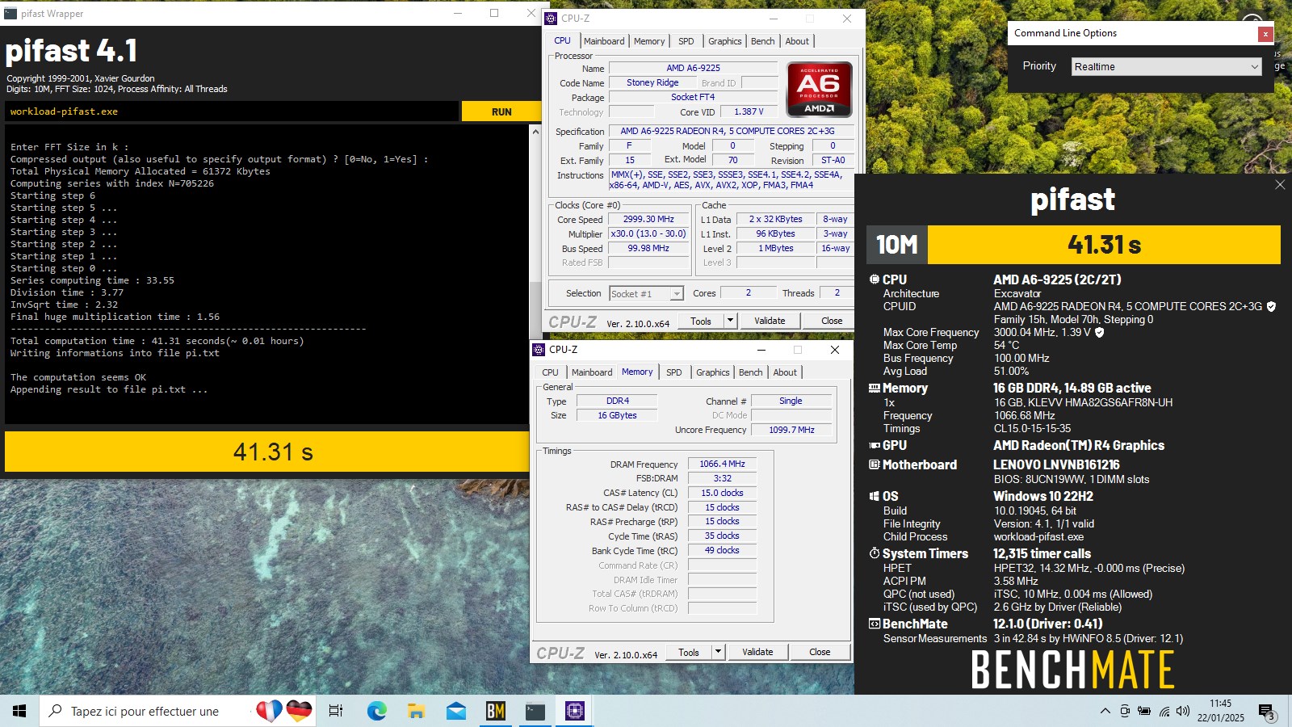Click the Tools button in the CPU-Z CPU window
1292x727 pixels.
701,321
